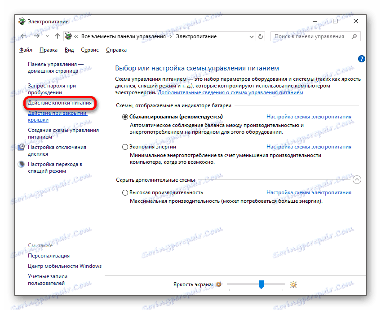Click the search magnifier icon
This screenshot has height=310, width=381.
354,36
